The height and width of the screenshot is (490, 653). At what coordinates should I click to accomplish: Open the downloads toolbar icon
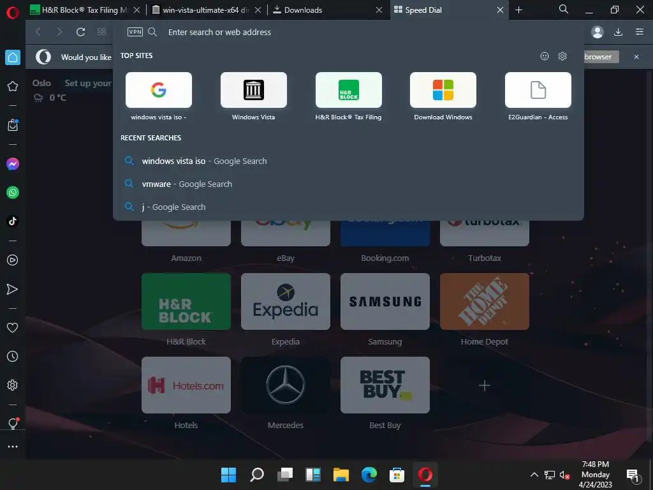(x=619, y=32)
